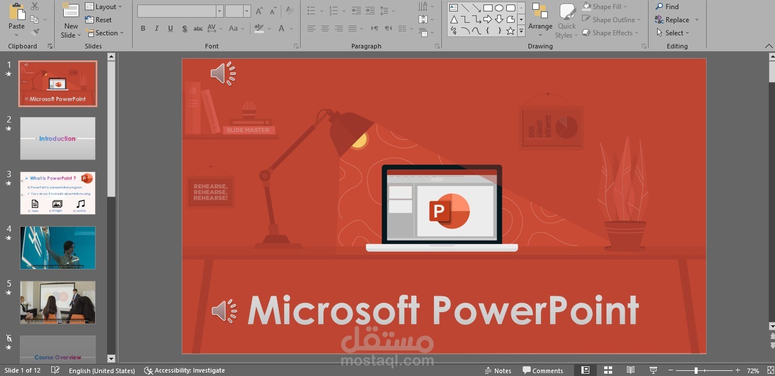The height and width of the screenshot is (376, 775).
Task: Open the Shape Outline dropdown
Action: click(x=611, y=20)
